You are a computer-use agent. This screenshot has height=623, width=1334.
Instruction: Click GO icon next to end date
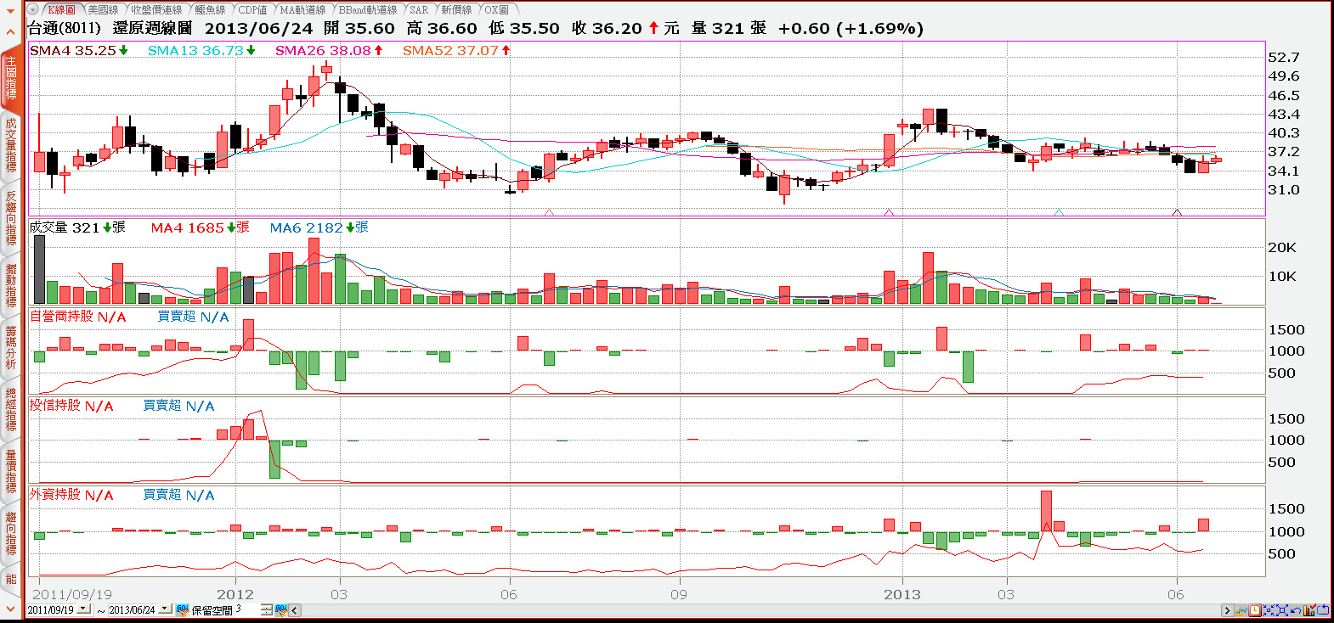coord(182,609)
